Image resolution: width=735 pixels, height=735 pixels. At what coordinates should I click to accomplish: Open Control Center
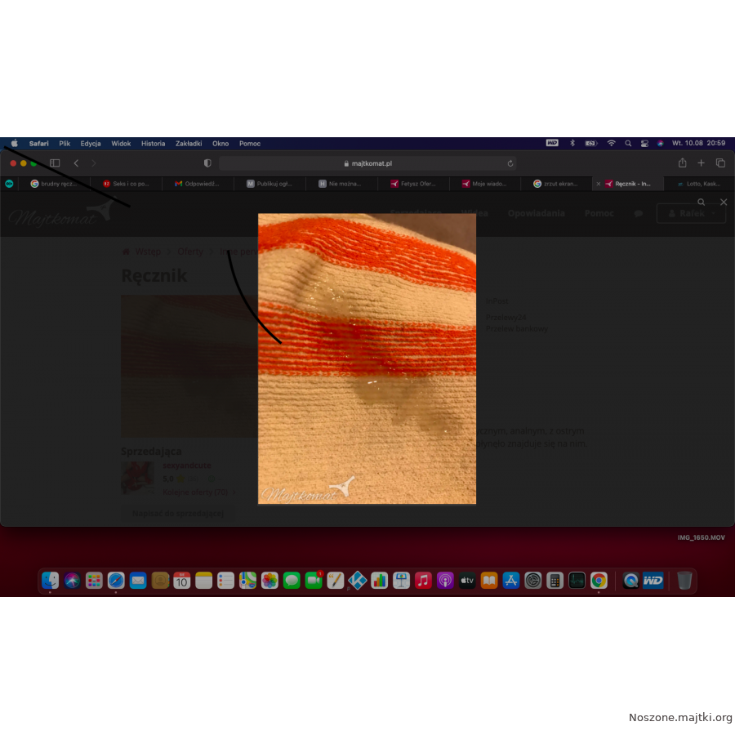tap(644, 144)
